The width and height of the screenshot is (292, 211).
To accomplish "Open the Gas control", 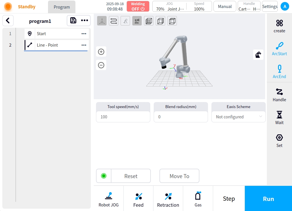I will pyautogui.click(x=198, y=199).
